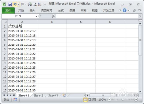Switch to the 审阅 ribbon tab
Image resolution: width=144 pixels, height=104 pixels.
84,10
